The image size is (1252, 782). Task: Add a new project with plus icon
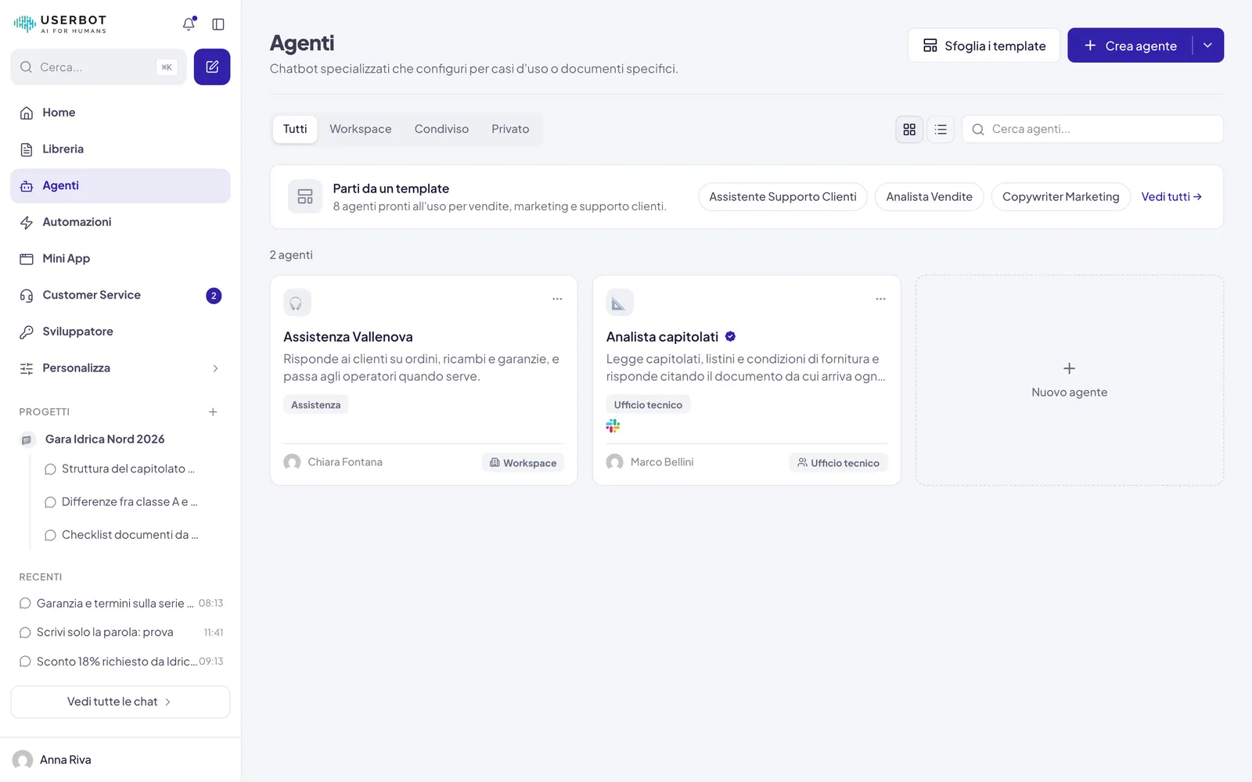pyautogui.click(x=213, y=412)
